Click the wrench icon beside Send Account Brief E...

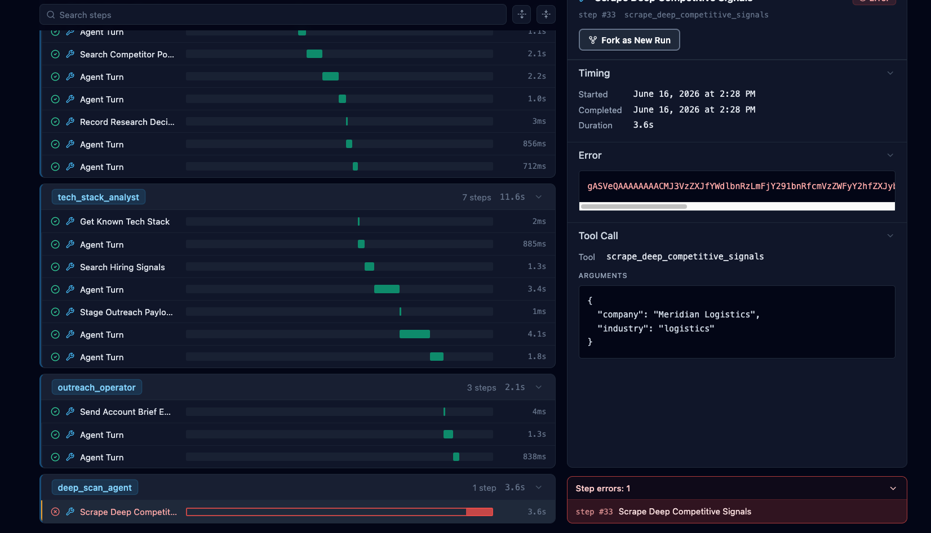(70, 411)
